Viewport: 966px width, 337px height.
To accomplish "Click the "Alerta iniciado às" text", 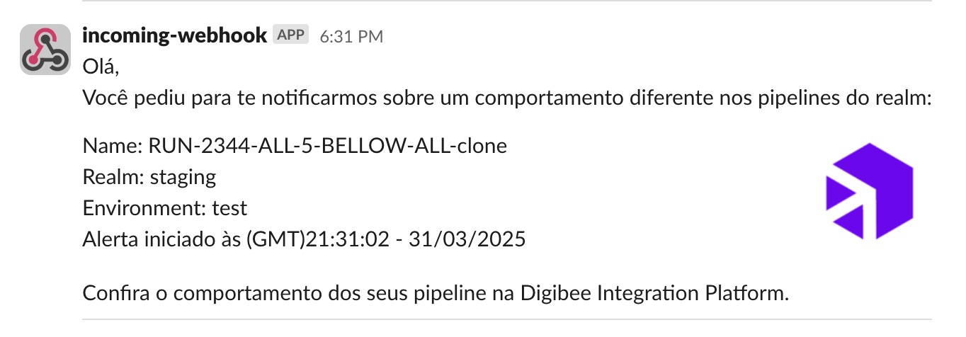I will pyautogui.click(x=162, y=239).
